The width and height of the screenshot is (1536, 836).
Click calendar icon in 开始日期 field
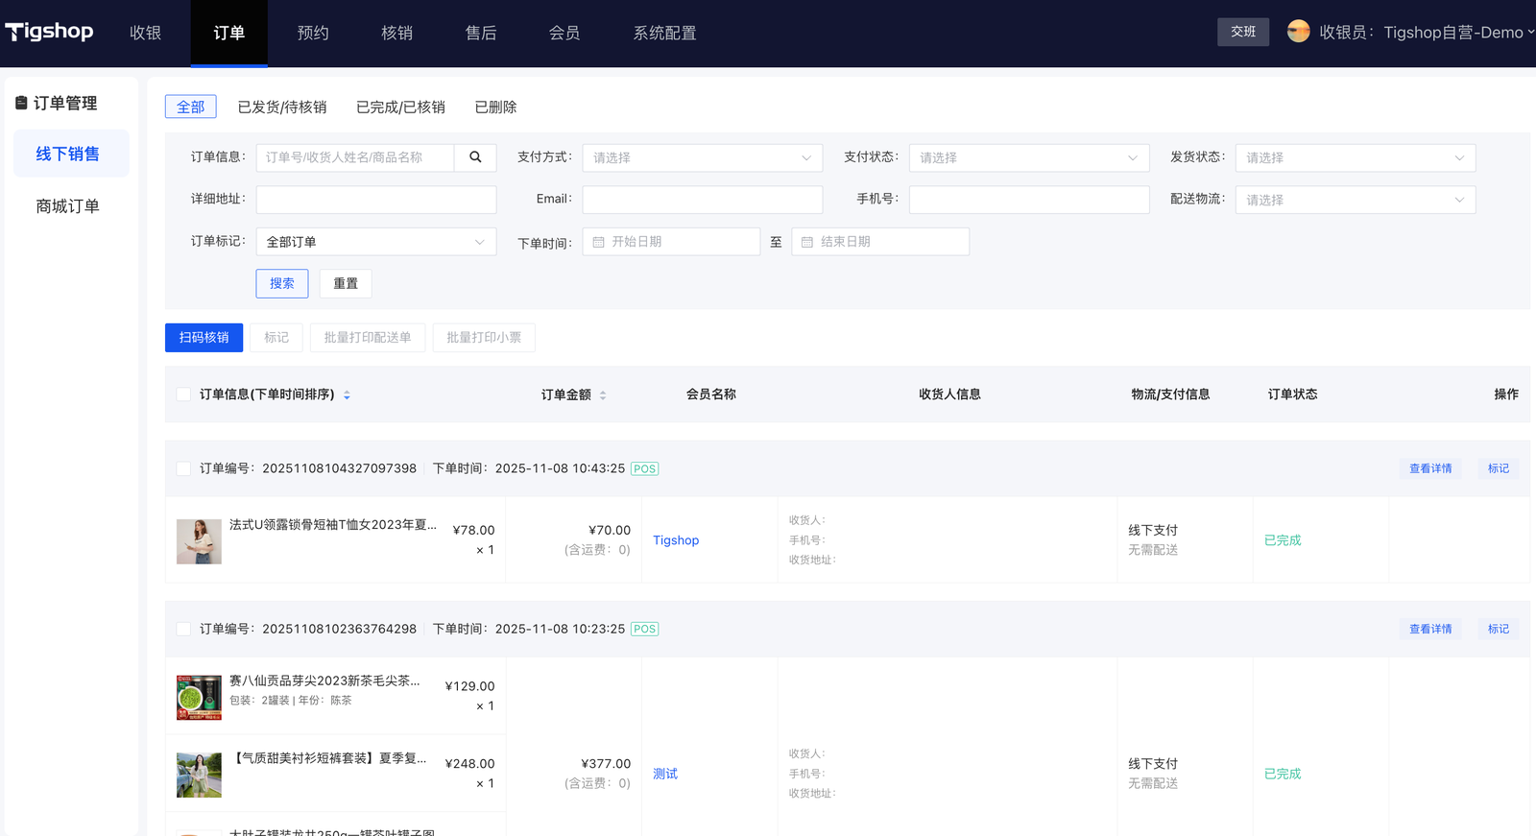(599, 242)
